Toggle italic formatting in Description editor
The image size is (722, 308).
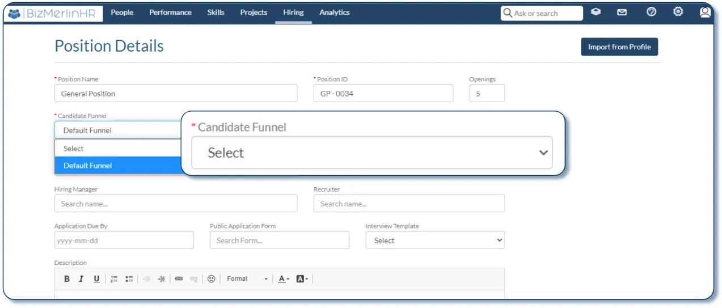(x=81, y=279)
